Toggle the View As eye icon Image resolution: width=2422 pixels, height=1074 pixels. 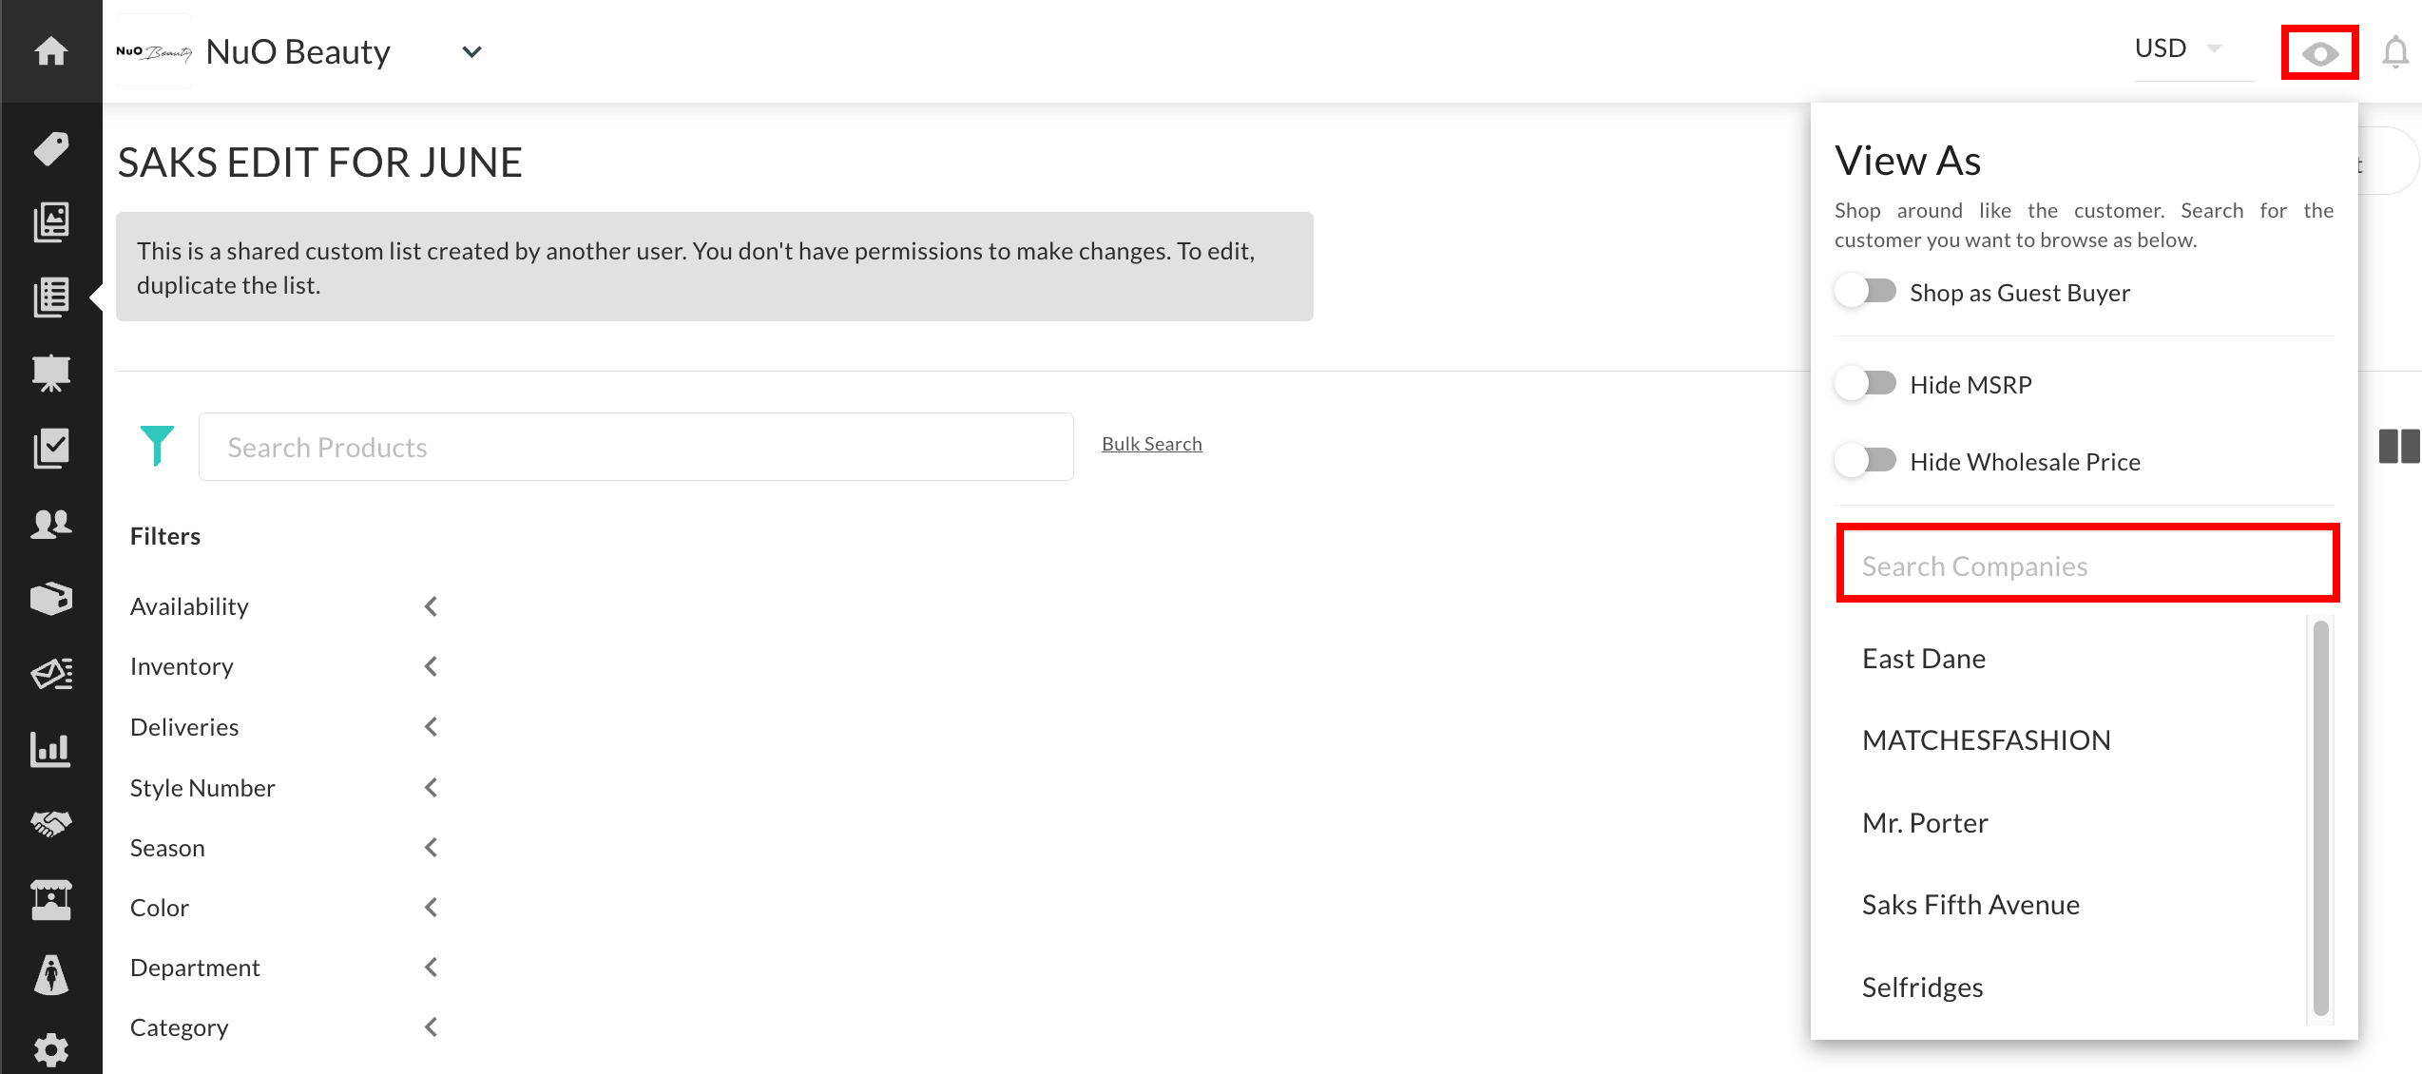pyautogui.click(x=2320, y=53)
